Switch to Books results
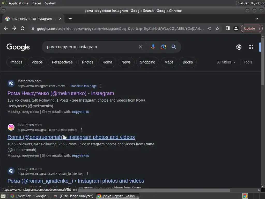 (188, 62)
